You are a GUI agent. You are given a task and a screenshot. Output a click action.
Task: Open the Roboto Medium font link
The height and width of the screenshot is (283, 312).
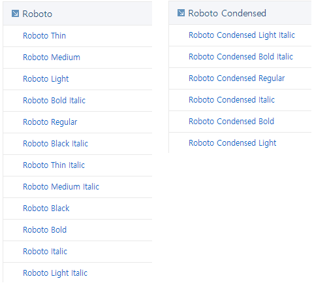point(52,58)
